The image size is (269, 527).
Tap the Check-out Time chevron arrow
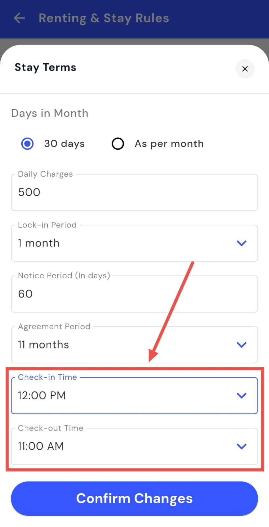241,446
